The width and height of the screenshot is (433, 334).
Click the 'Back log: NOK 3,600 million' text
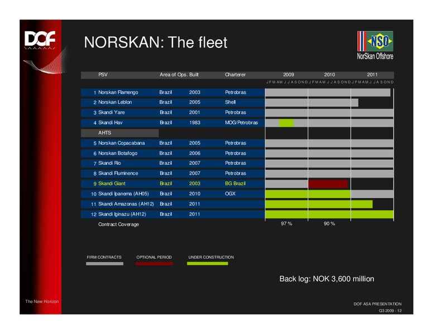pos(326,279)
